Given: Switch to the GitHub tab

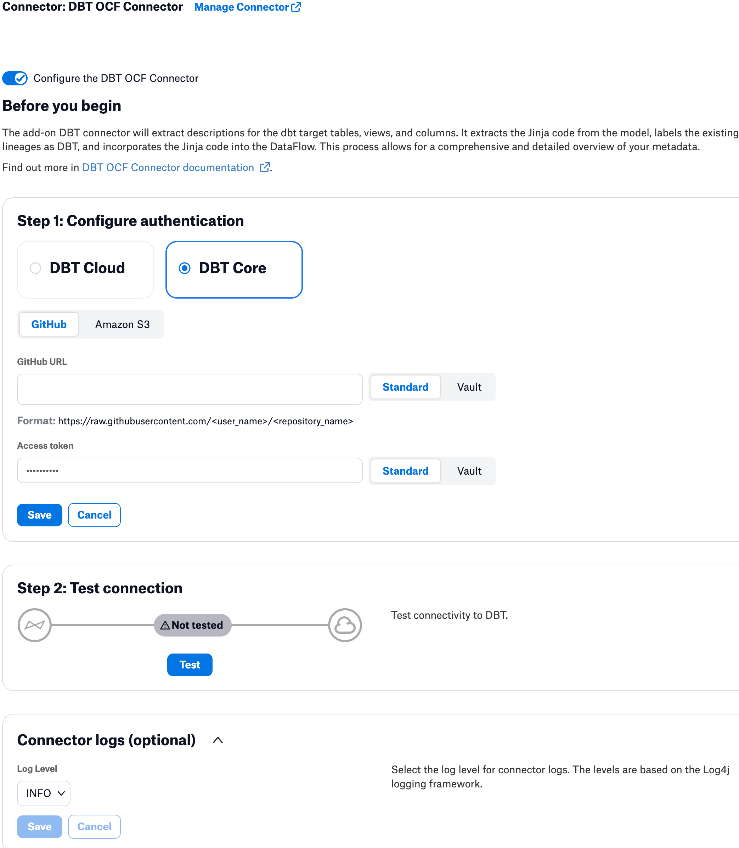Looking at the screenshot, I should click(x=49, y=324).
